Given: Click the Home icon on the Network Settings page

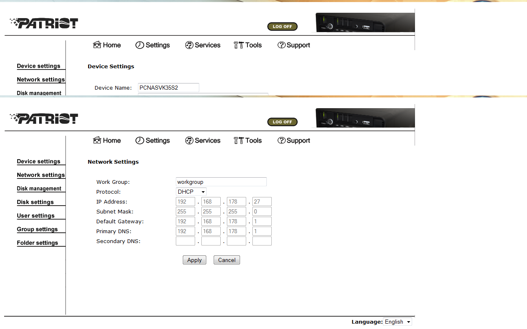Looking at the screenshot, I should [x=97, y=140].
